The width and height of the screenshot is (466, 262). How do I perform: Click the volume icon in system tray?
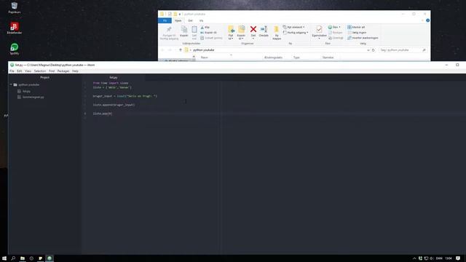pyautogui.click(x=432, y=258)
